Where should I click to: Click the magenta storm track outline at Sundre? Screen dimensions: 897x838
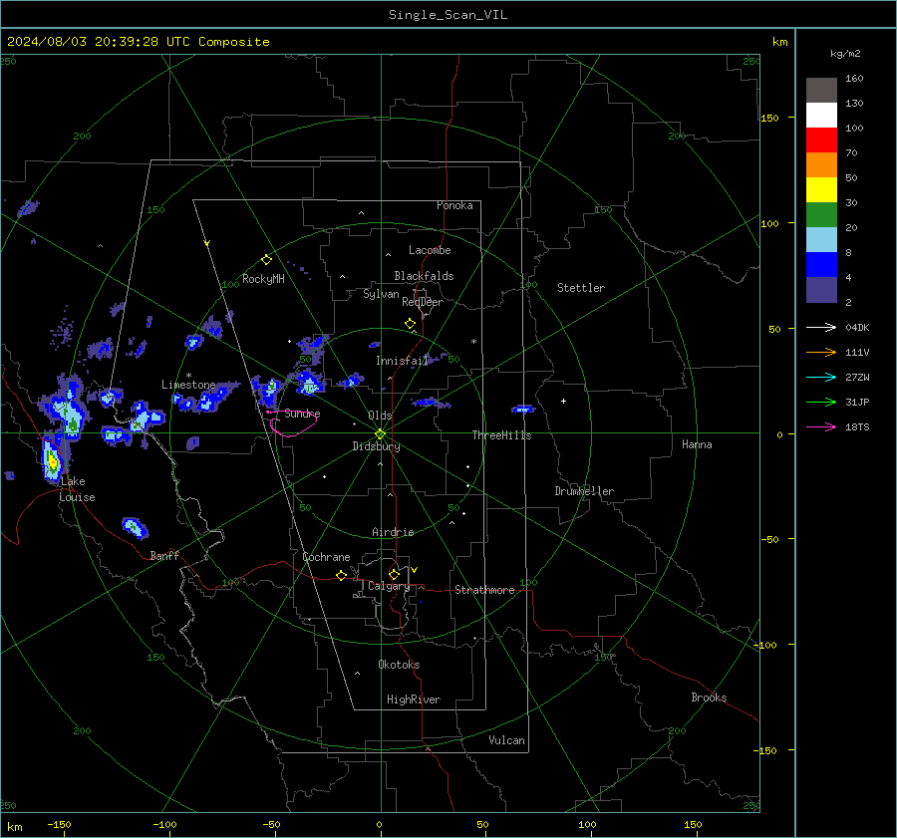(x=292, y=422)
